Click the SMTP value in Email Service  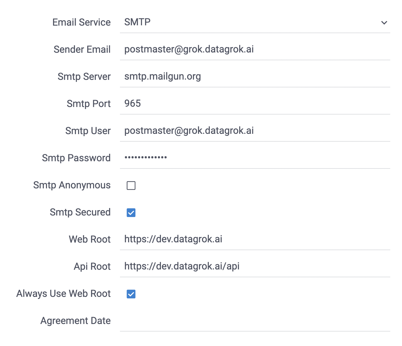[x=137, y=22]
